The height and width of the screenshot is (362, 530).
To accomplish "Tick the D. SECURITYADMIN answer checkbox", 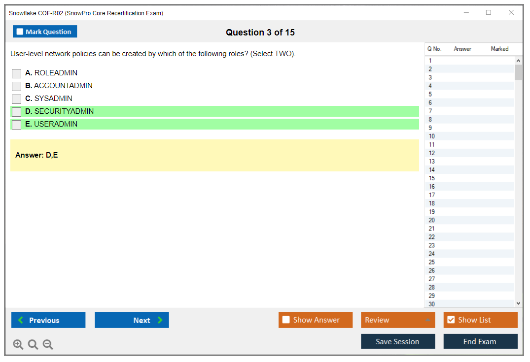I will coord(17,112).
